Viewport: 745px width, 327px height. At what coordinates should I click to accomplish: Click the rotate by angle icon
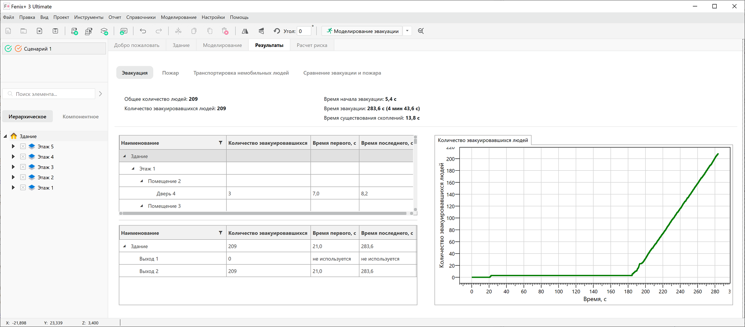[277, 31]
